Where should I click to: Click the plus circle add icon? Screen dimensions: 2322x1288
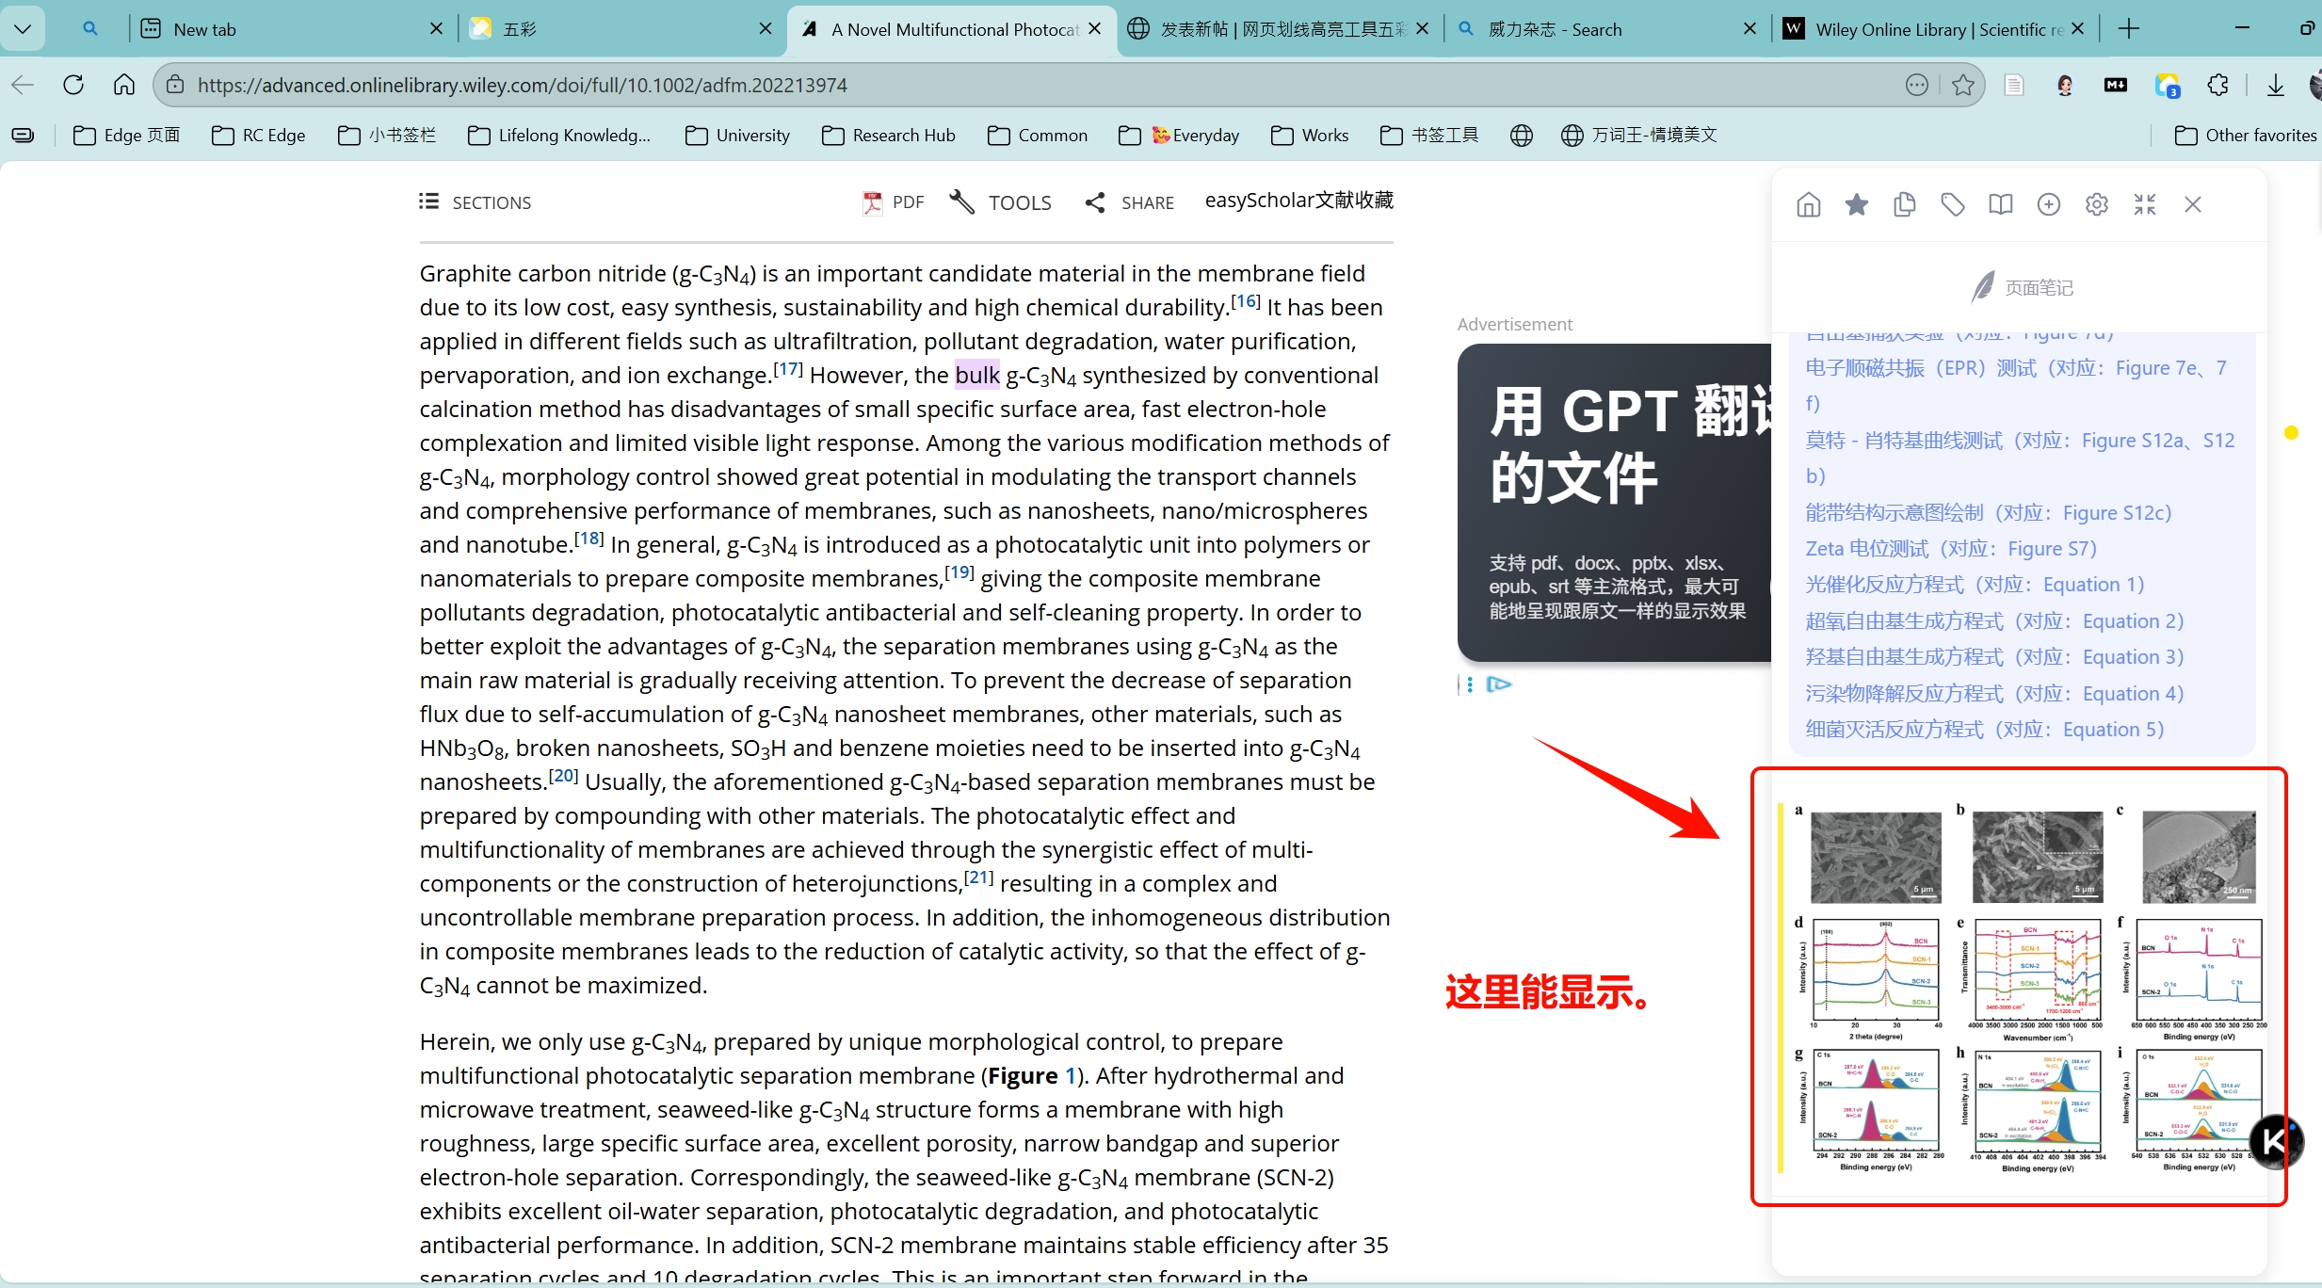2048,204
